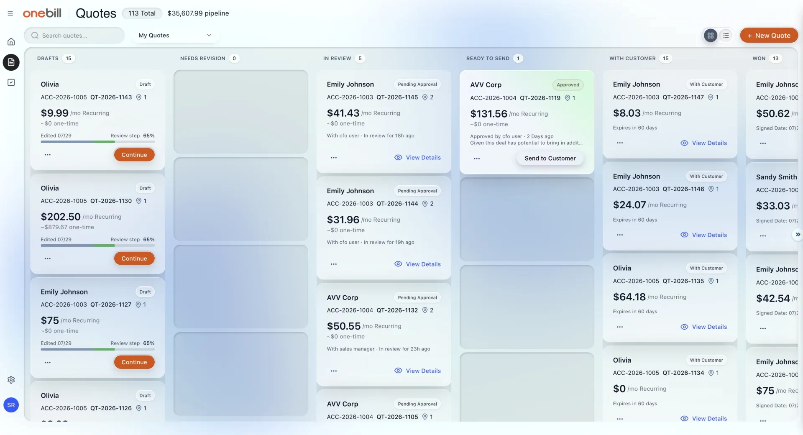Select the Drafts column header

48,59
